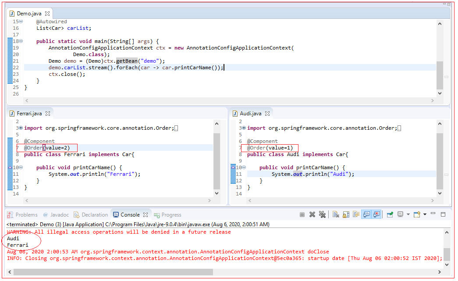Viewport: 458px width, 281px height.
Task: Click the scroll left arrow in Demo.java editor
Action: coord(27,100)
